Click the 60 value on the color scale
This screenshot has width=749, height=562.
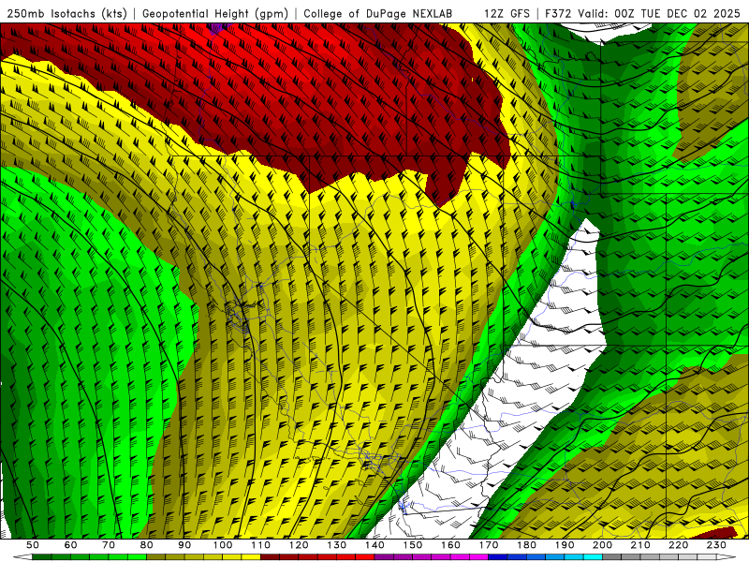[x=70, y=545]
